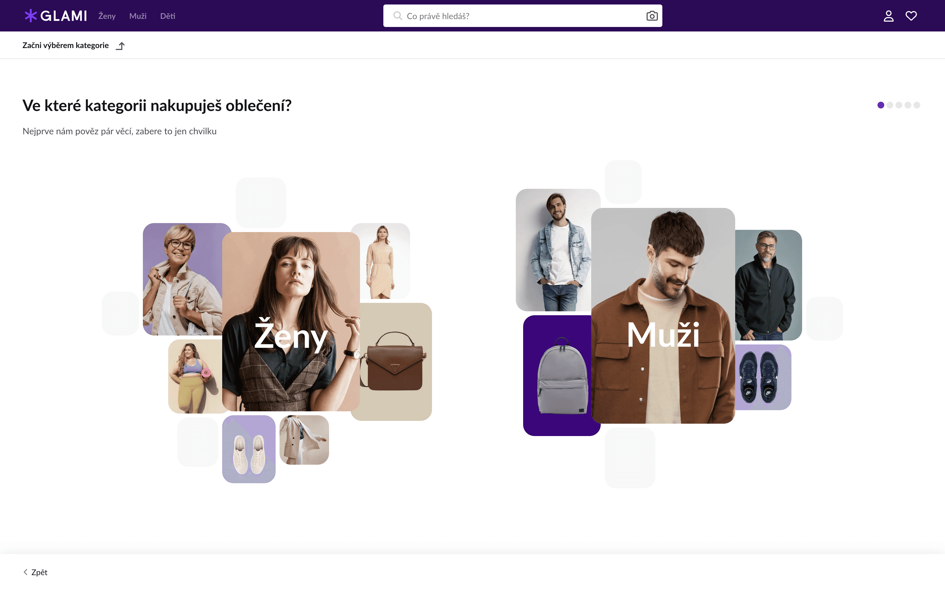
Task: Open the user account icon
Action: point(888,16)
